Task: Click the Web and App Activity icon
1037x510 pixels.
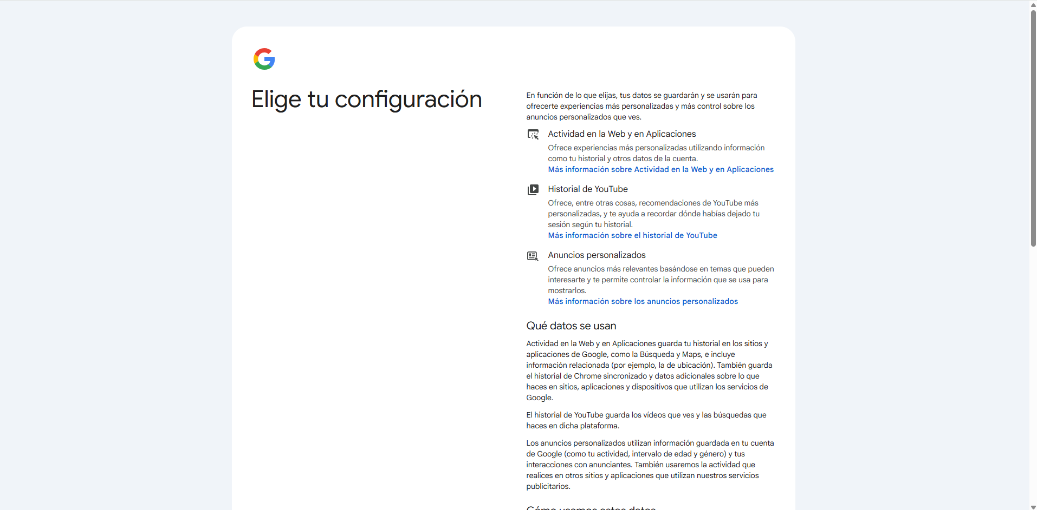Action: click(x=533, y=134)
